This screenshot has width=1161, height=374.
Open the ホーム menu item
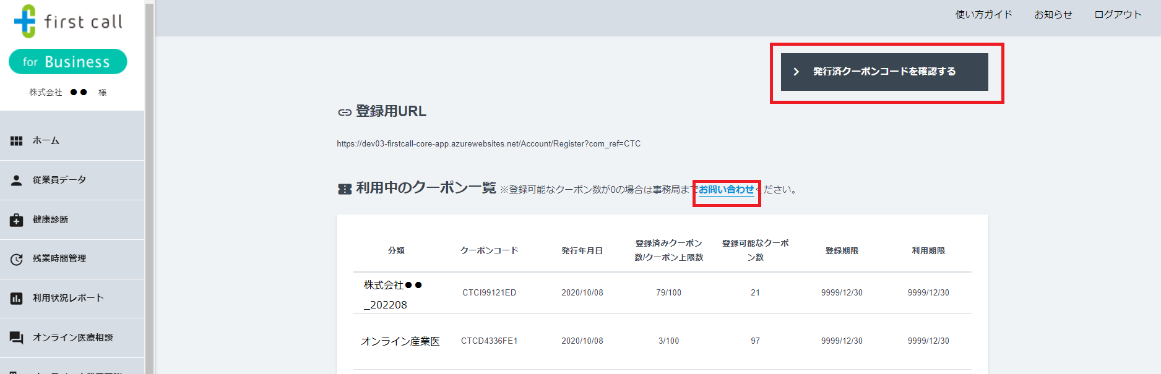(x=72, y=141)
